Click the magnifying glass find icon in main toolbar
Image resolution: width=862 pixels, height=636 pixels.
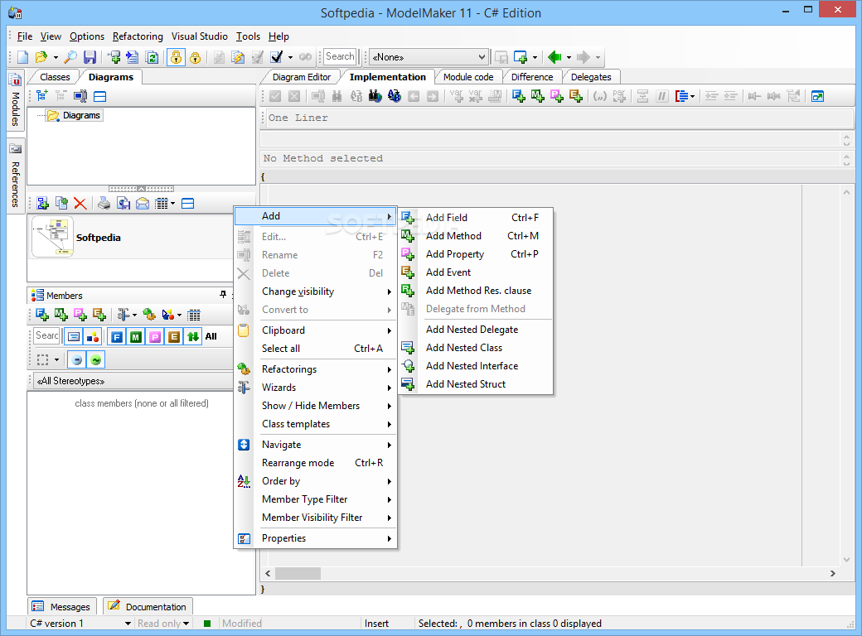click(70, 57)
